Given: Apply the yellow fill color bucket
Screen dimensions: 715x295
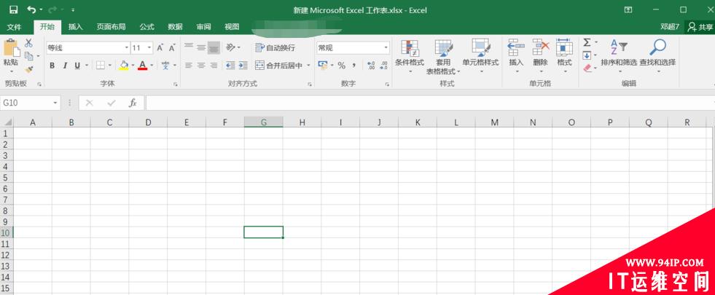Looking at the screenshot, I should [x=124, y=66].
